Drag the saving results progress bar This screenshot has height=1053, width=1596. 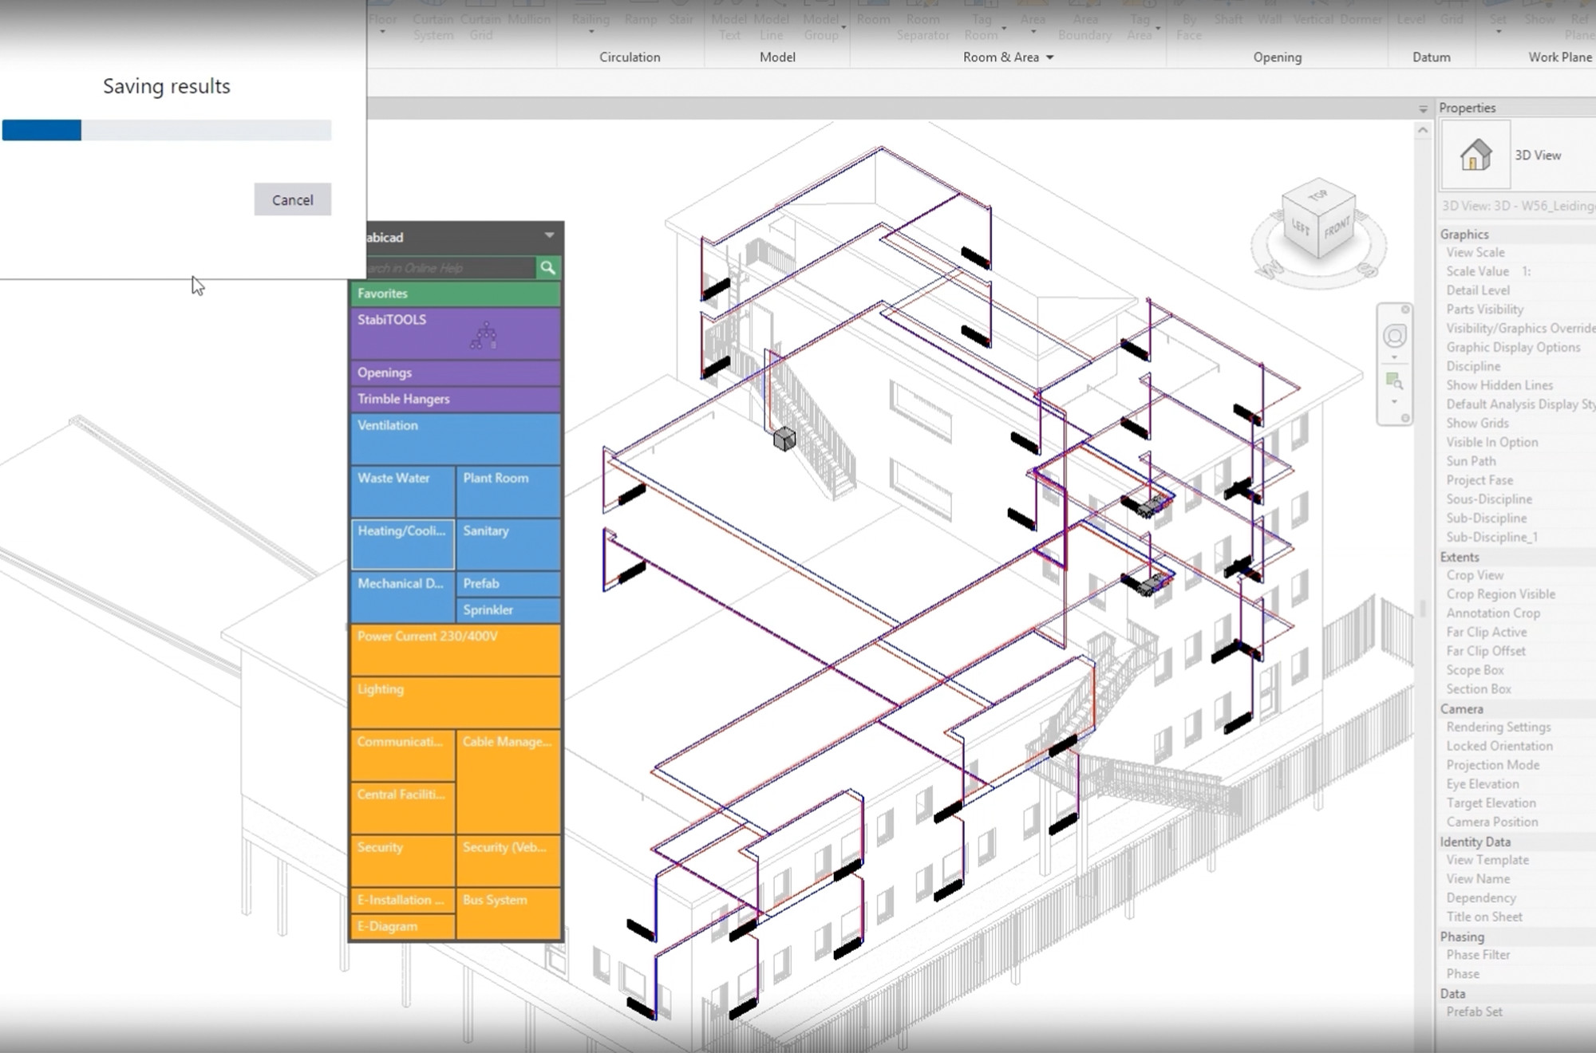click(167, 129)
